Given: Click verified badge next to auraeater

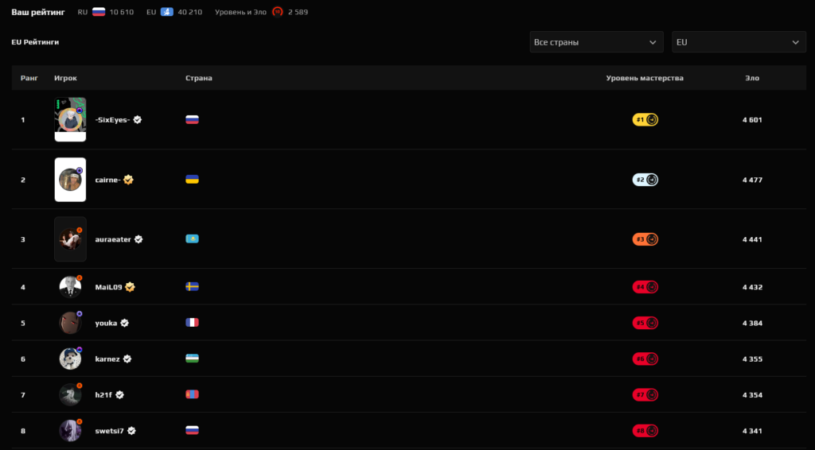Looking at the screenshot, I should pos(138,239).
